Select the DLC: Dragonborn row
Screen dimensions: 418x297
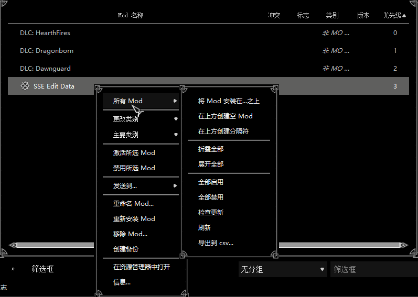tap(208, 51)
